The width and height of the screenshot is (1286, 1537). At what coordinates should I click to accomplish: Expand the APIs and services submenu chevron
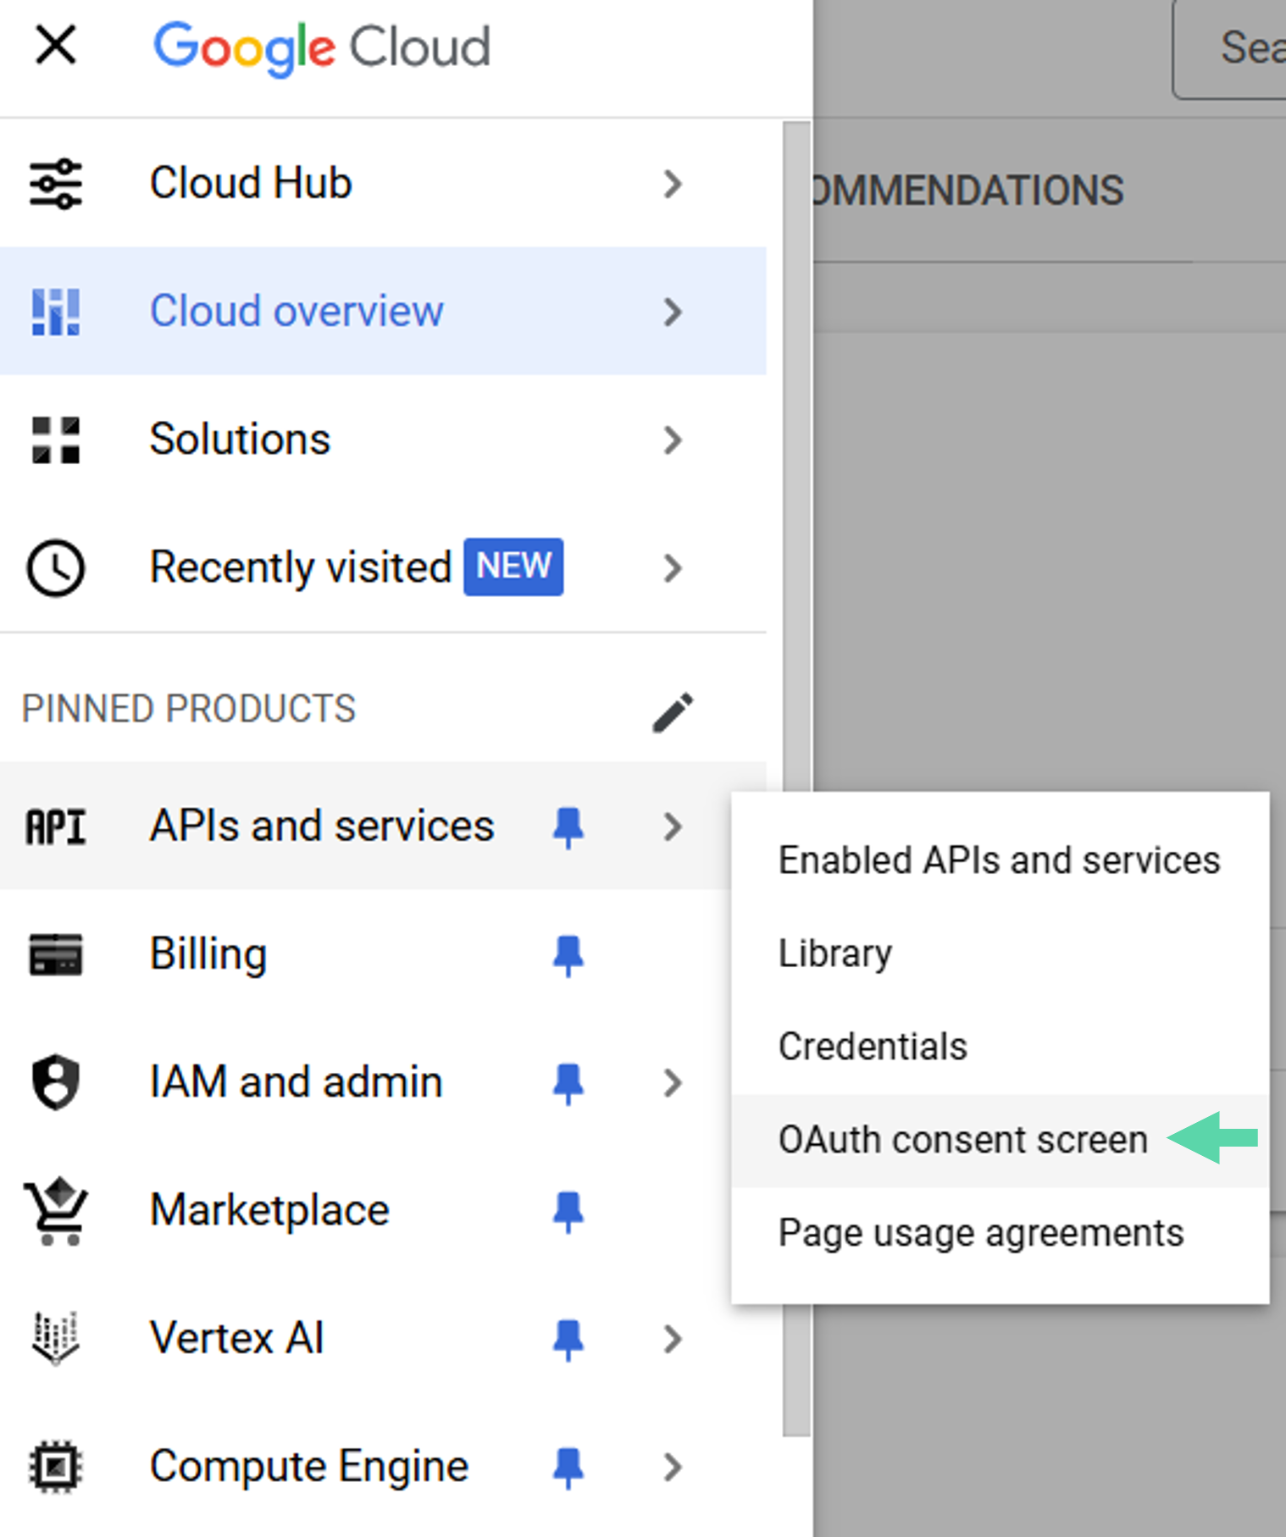(x=673, y=827)
